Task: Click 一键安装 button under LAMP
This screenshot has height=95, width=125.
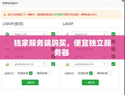Action: click(90, 82)
